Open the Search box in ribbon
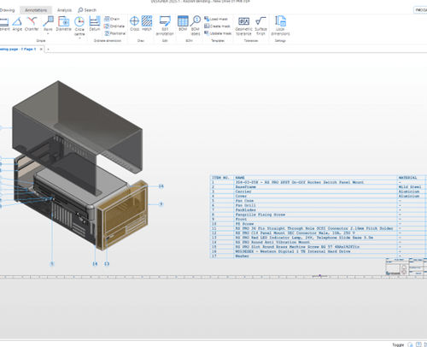 pos(87,10)
